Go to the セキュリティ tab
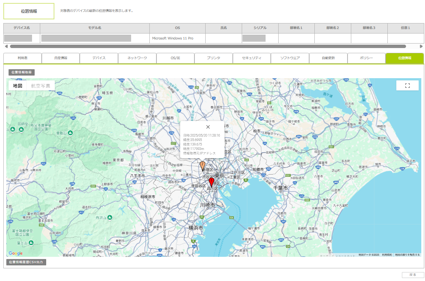The width and height of the screenshot is (425, 281). 251,58
